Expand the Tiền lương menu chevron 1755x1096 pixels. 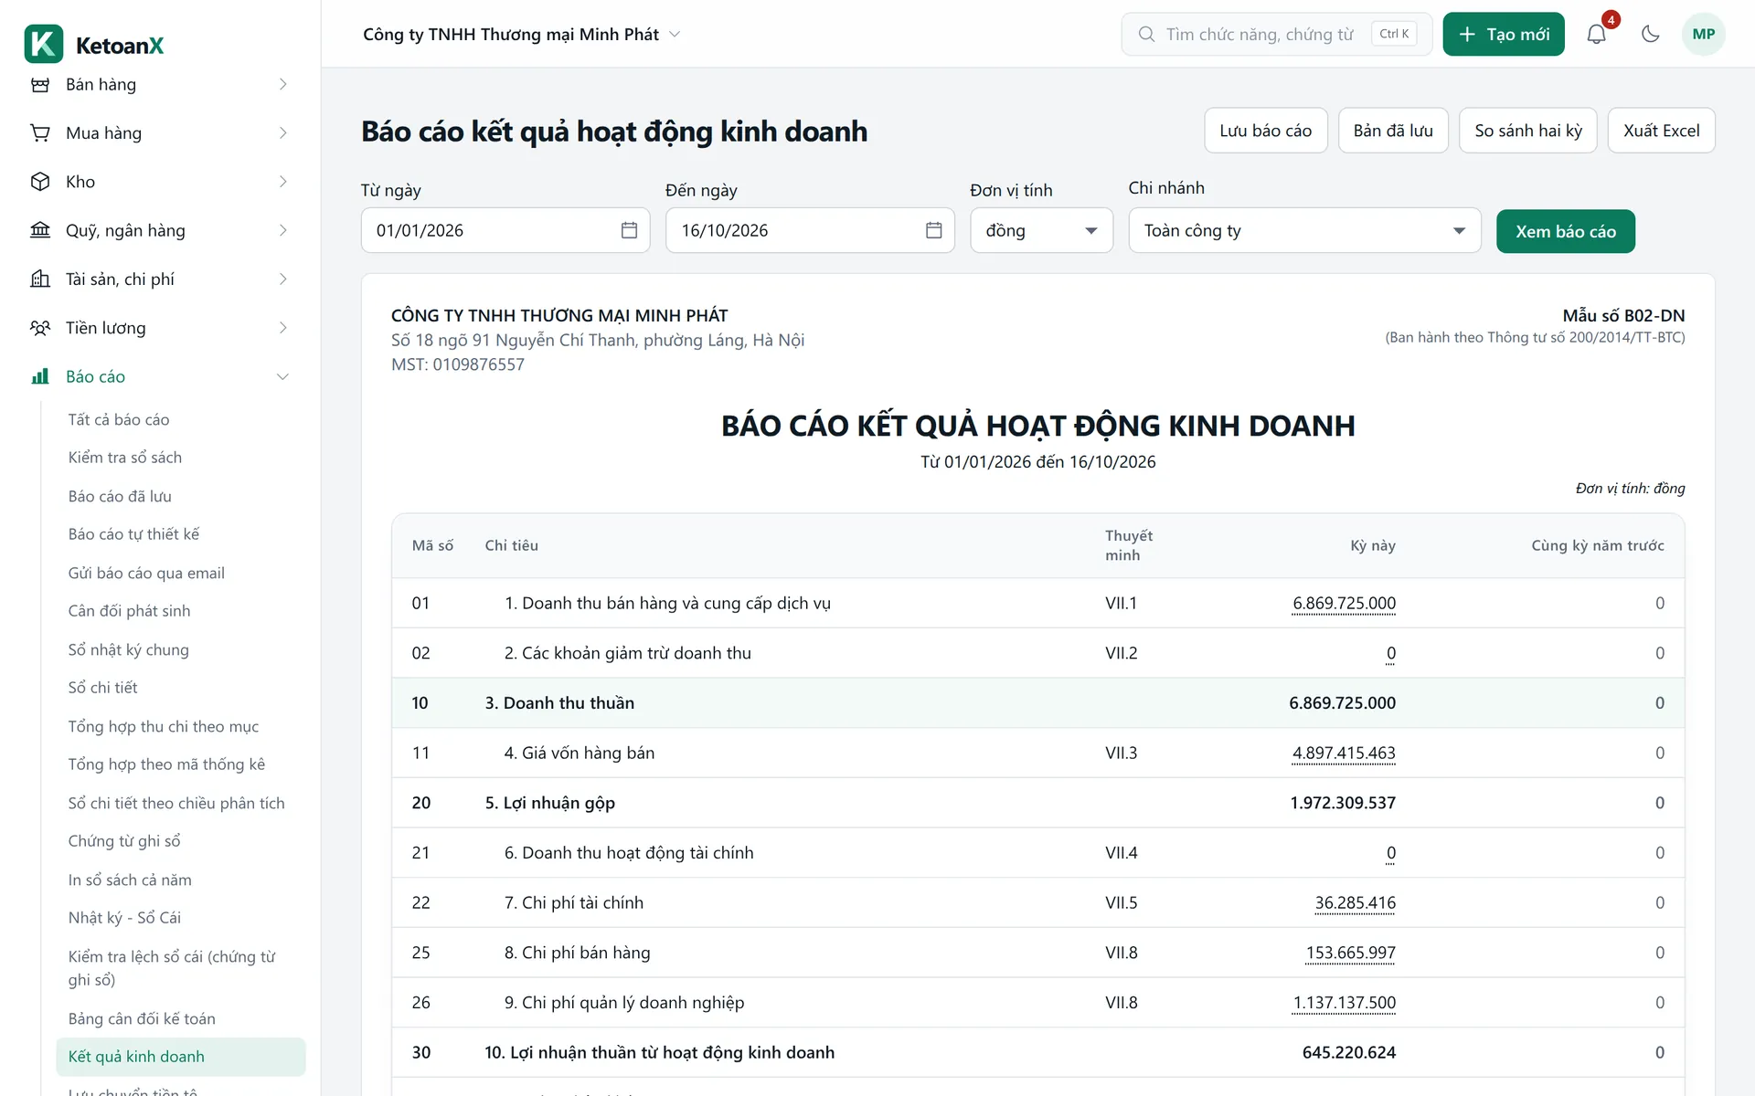click(x=282, y=328)
